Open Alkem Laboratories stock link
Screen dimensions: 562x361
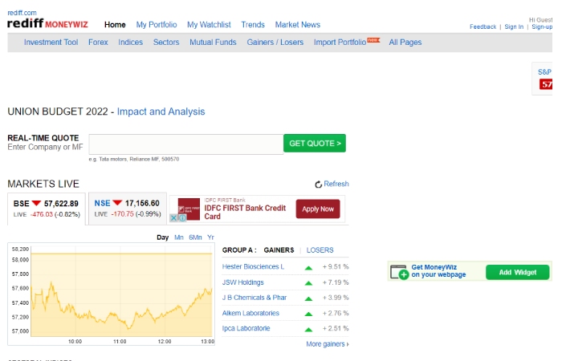[250, 313]
